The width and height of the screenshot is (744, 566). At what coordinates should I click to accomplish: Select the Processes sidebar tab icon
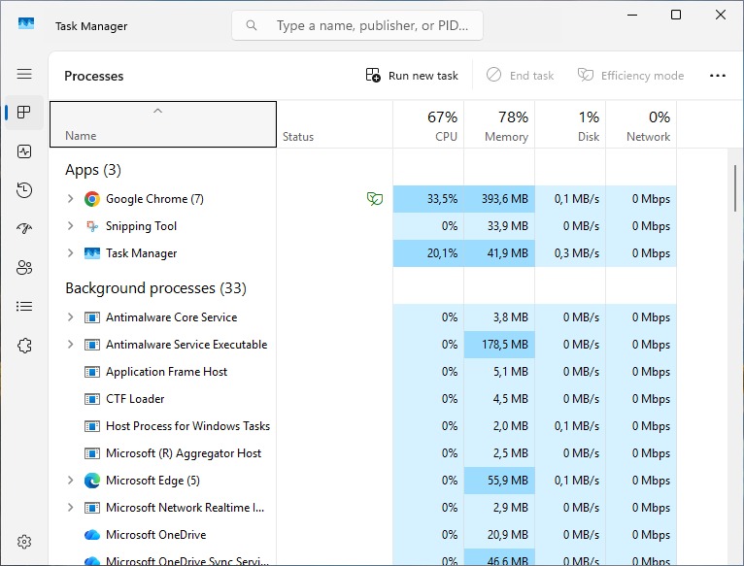pos(24,113)
